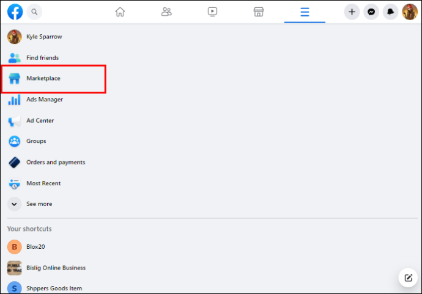This screenshot has height=294, width=422.
Task: Open the search magnifier icon
Action: click(34, 12)
